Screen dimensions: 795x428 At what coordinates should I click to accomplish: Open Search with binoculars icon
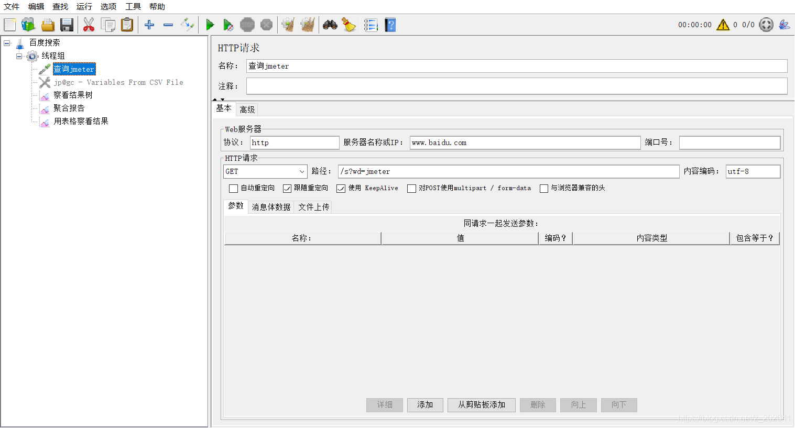[330, 25]
